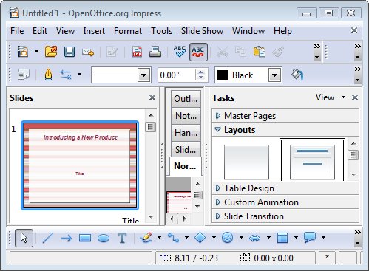Collapse the Layouts section
This screenshot has height=271, width=369.
[285, 130]
